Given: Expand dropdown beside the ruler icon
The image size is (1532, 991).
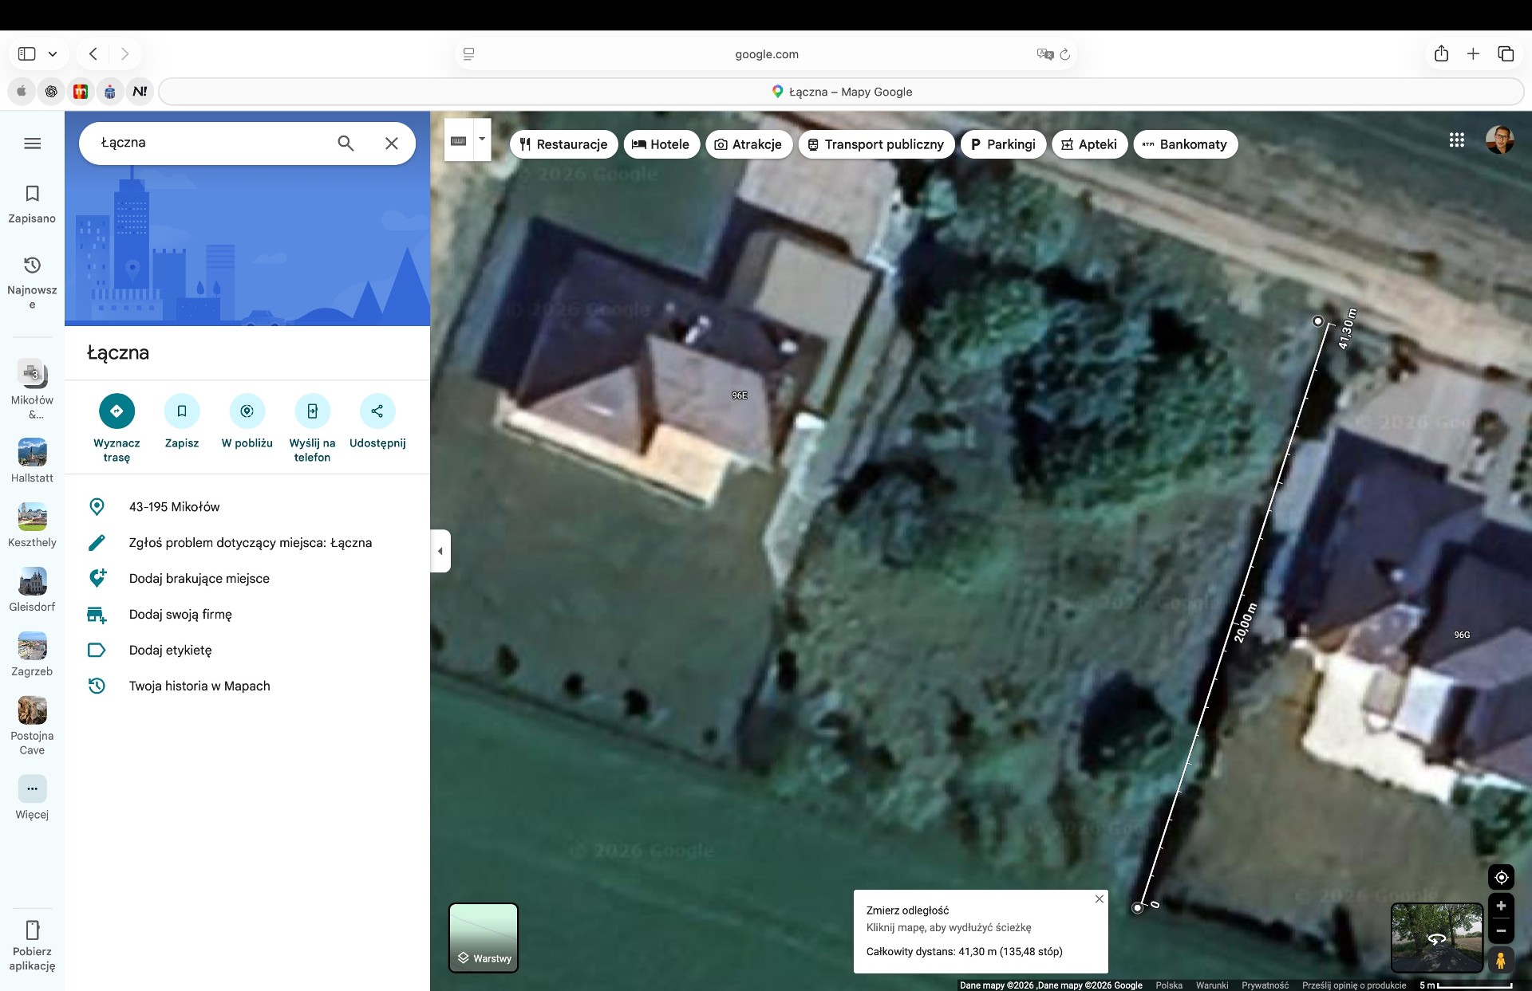Looking at the screenshot, I should 482,139.
